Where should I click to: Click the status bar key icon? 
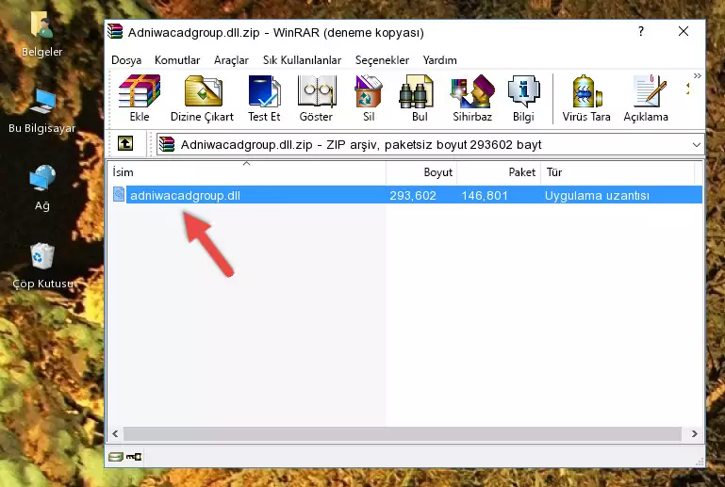coord(134,457)
